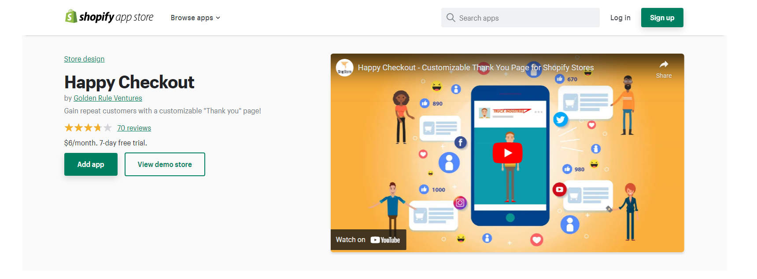
Task: Click the Shopify app store logo
Action: [x=109, y=17]
